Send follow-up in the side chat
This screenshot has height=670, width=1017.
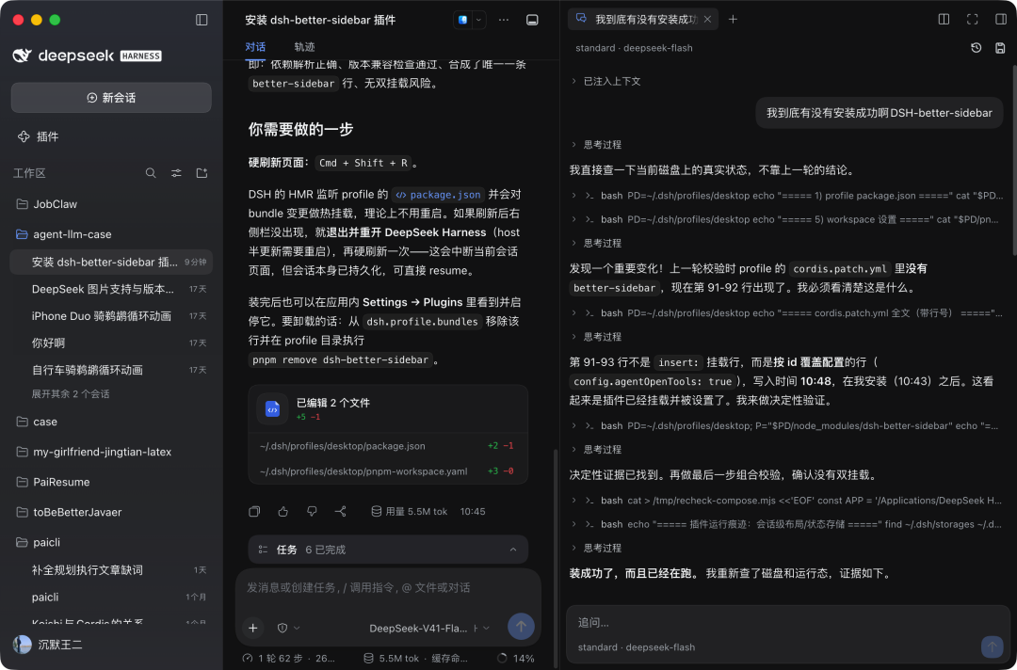click(992, 646)
